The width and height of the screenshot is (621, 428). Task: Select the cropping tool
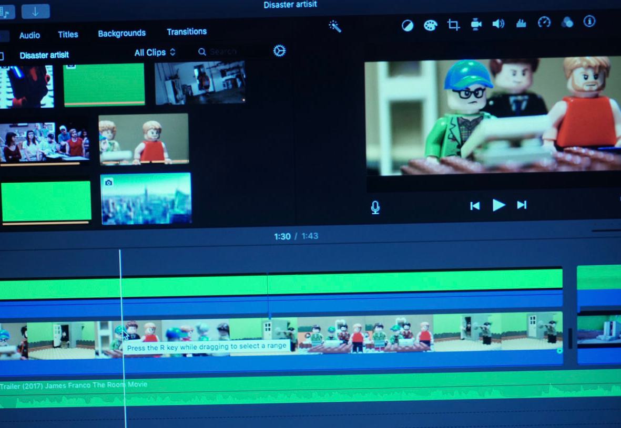click(453, 25)
